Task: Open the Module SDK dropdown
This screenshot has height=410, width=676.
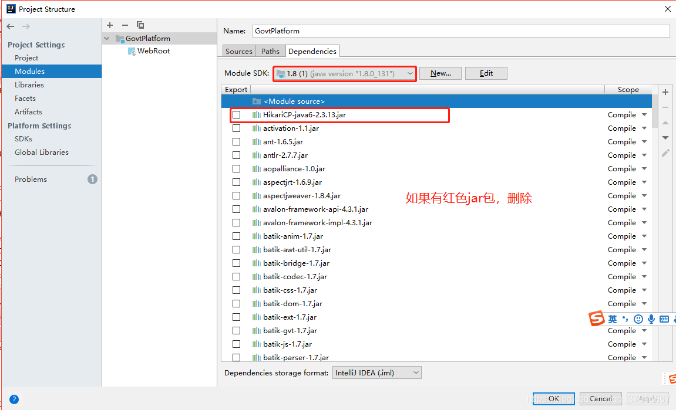Action: 345,74
